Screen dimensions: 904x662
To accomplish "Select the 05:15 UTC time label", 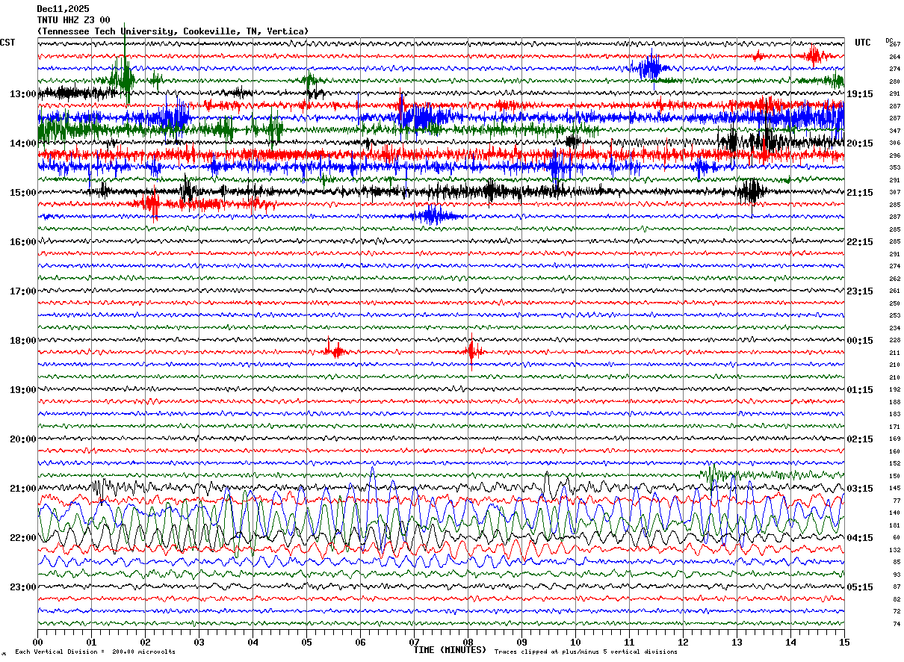I will [859, 587].
